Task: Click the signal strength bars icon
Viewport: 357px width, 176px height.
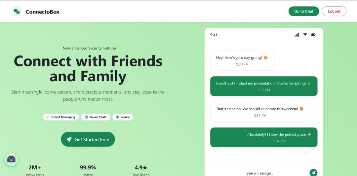Action: tap(297, 35)
